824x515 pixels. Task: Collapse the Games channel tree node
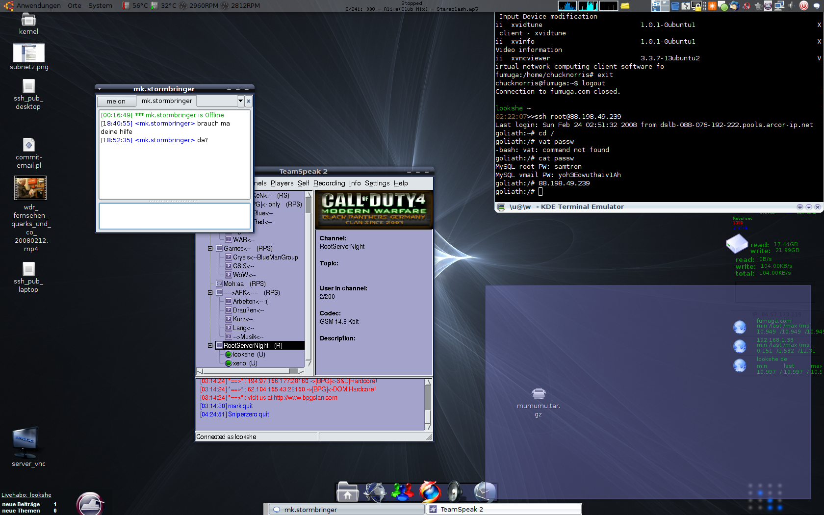pos(210,249)
